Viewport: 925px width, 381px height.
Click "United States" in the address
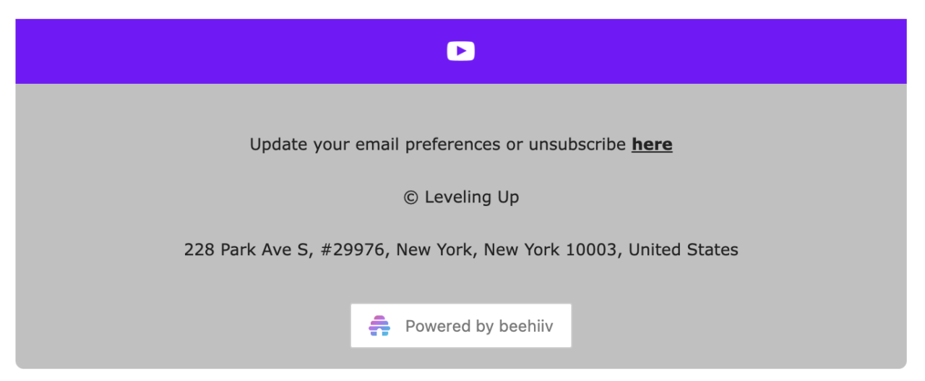pos(683,250)
